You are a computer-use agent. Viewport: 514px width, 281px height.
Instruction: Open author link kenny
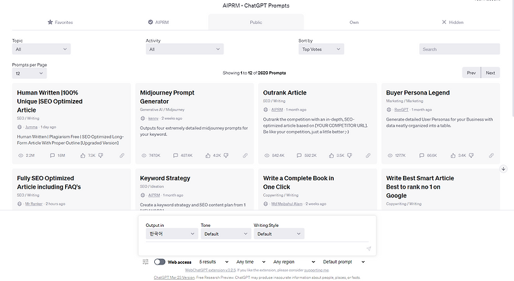point(153,119)
